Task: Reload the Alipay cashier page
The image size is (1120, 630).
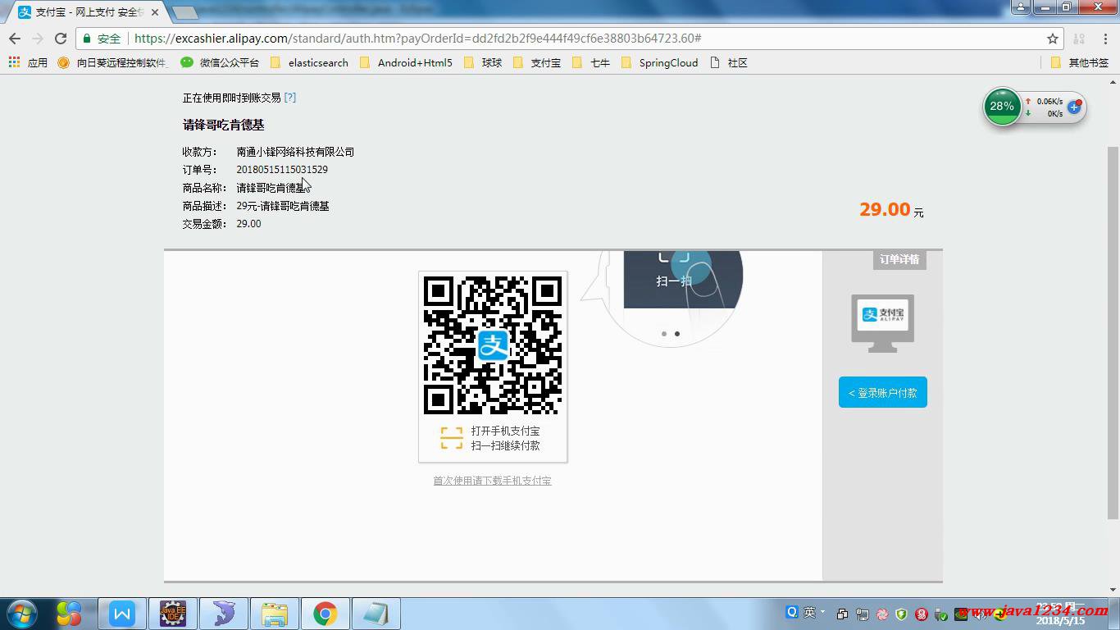Action: (x=61, y=39)
